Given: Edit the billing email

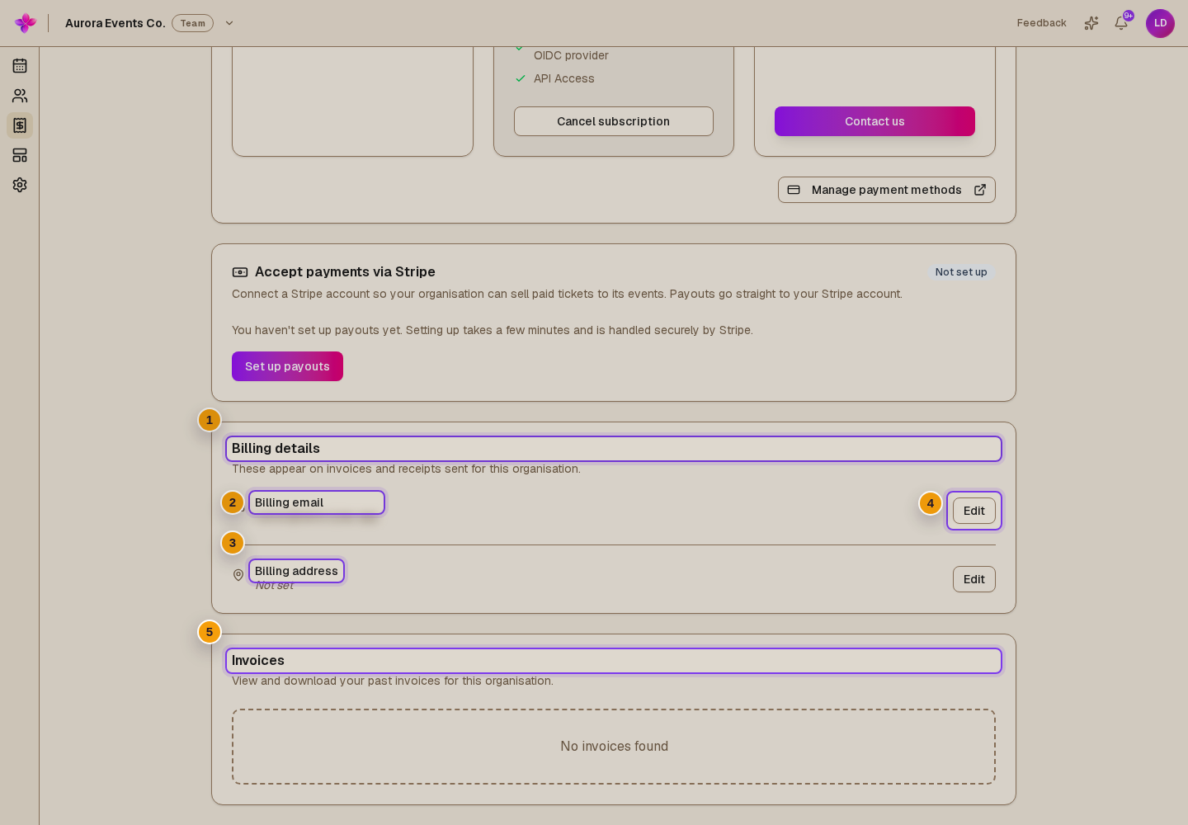Looking at the screenshot, I should coord(974,511).
